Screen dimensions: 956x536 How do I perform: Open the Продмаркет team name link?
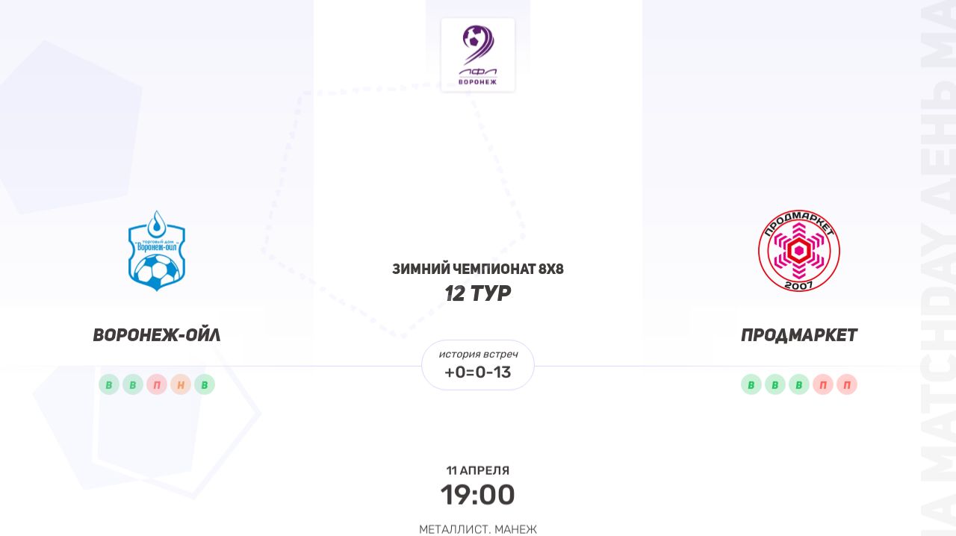[x=799, y=335]
